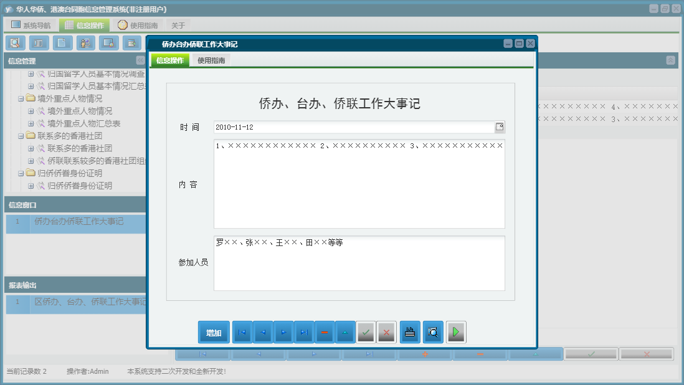Switch to the 使用指南 tab in the dialog
The width and height of the screenshot is (684, 385).
pos(211,61)
